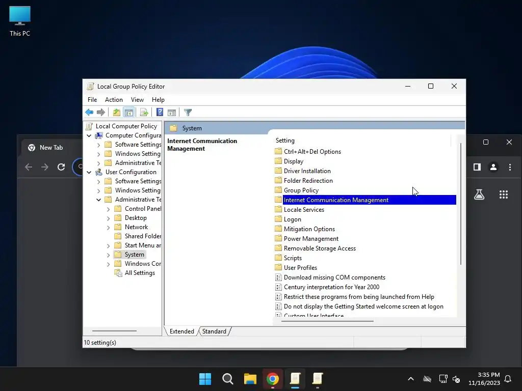Select the Ctrl+Alt+Del Options folder
522x391 pixels.
312,152
